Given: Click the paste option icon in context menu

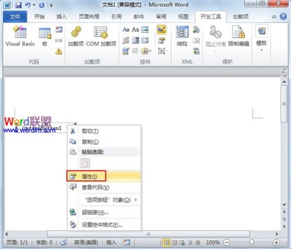Looking at the screenshot, I should (x=85, y=163).
